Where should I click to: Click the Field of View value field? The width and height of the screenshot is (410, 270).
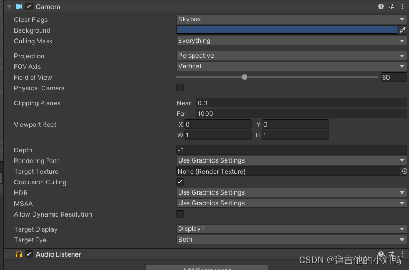tap(393, 78)
